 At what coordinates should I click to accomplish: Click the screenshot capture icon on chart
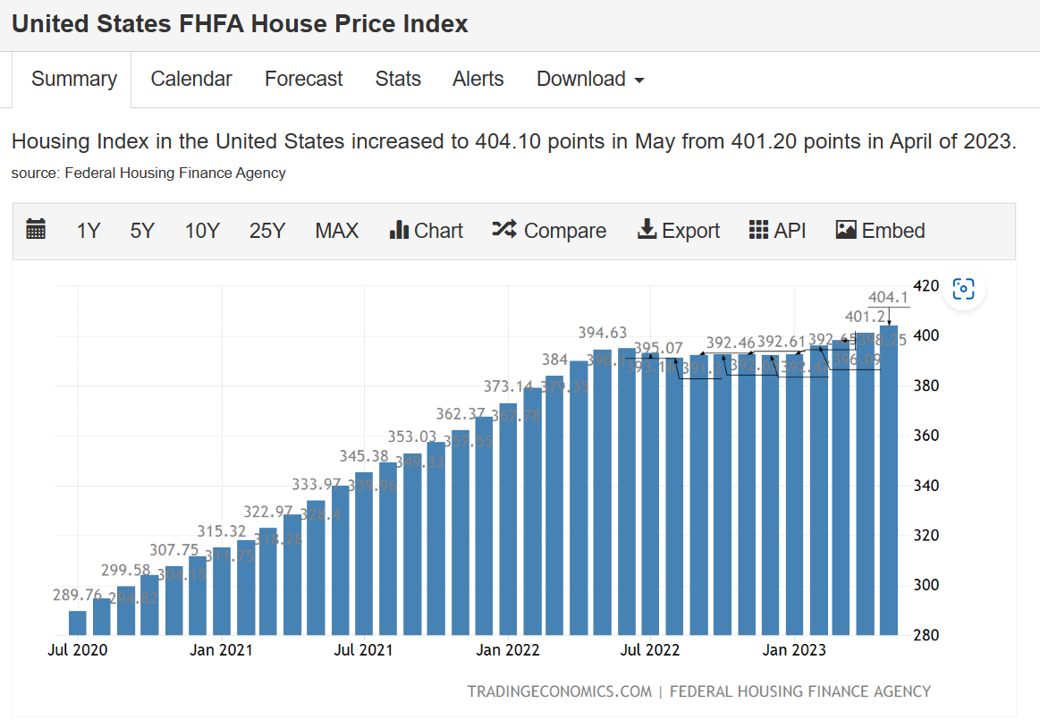[963, 289]
